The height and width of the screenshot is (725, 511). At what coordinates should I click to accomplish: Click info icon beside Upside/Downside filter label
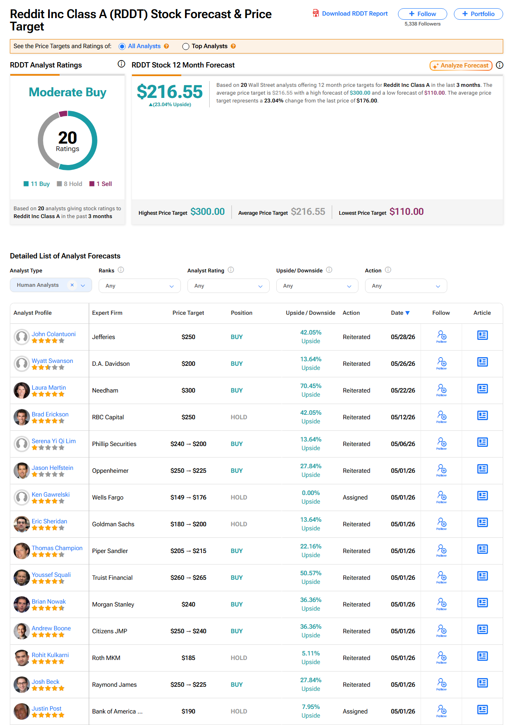[329, 270]
